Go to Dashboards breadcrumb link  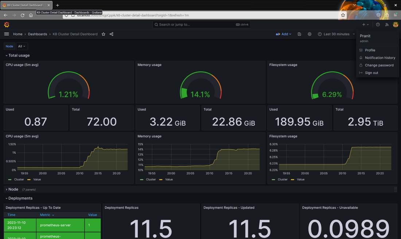pyautogui.click(x=38, y=34)
